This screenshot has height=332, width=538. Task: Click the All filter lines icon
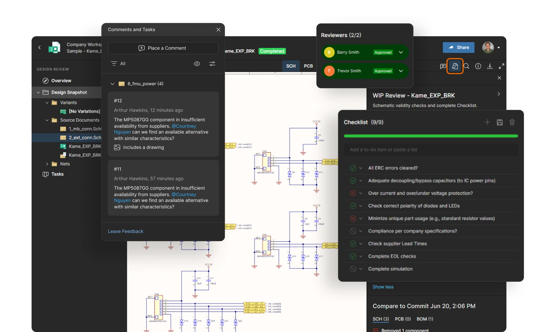click(x=114, y=64)
